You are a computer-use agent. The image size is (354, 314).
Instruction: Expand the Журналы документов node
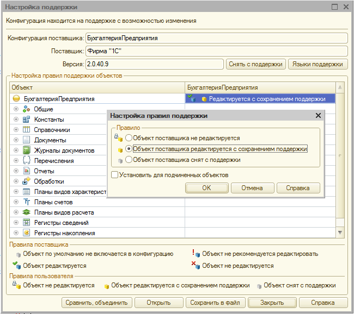pos(16,150)
